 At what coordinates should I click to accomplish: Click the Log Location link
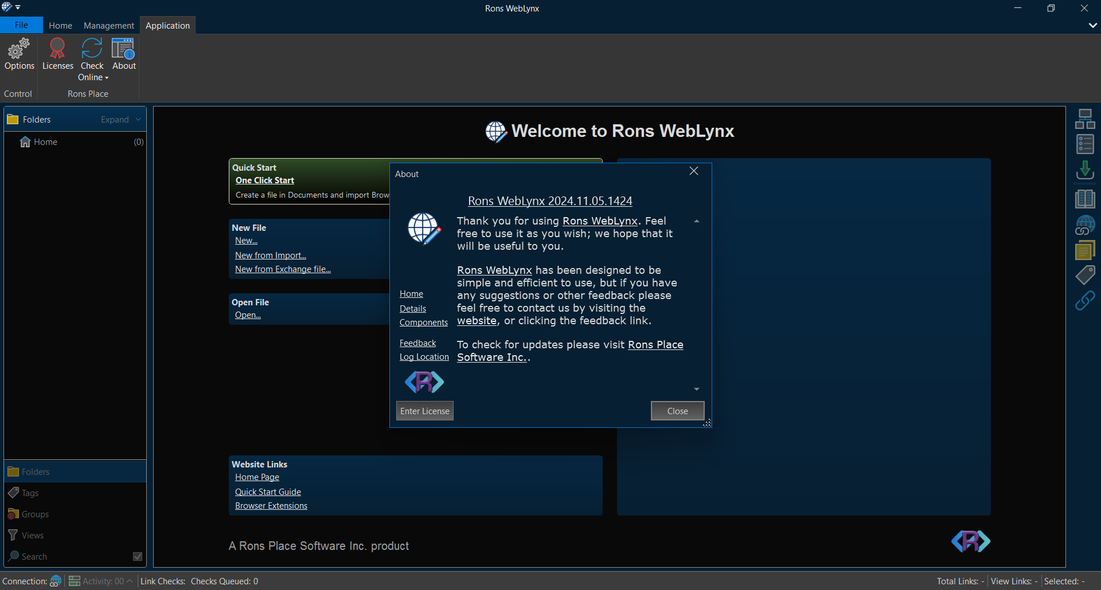(424, 357)
